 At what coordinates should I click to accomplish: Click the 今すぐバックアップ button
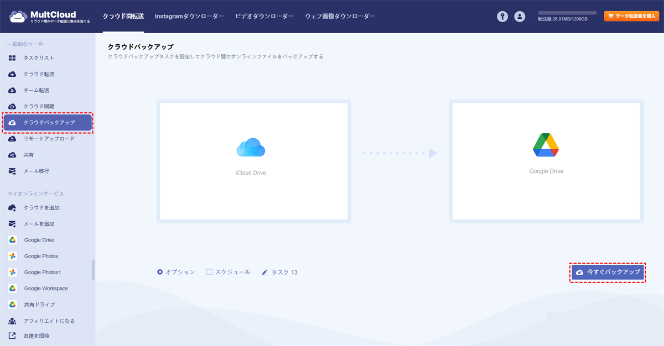[608, 272]
